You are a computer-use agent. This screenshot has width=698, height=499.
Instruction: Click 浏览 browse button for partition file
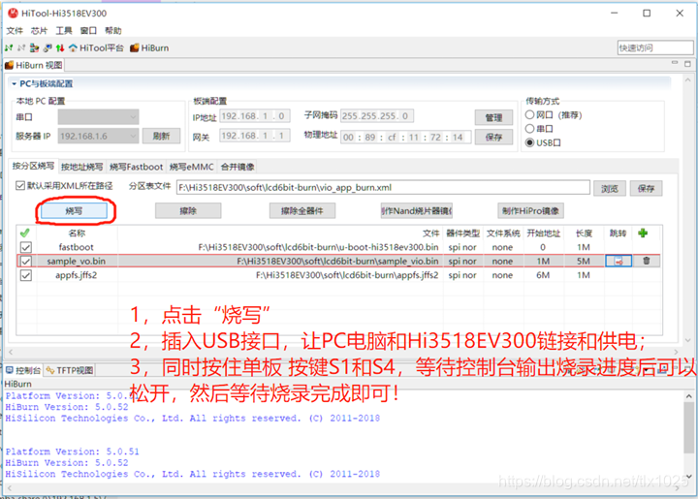610,189
